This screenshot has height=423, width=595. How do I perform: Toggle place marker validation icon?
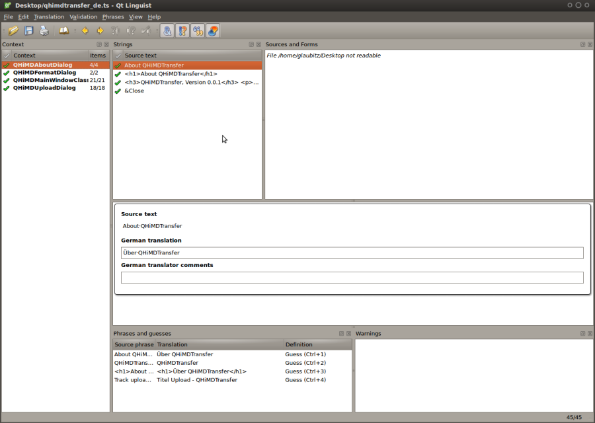pyautogui.click(x=213, y=30)
